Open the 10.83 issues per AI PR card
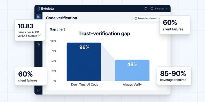The height and width of the screenshot is (102, 205). pos(30,30)
